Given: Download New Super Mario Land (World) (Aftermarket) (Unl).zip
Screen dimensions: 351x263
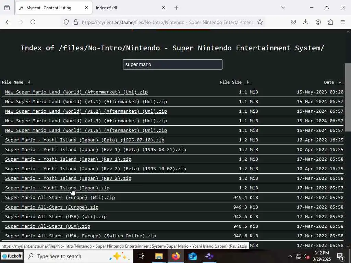Looking at the screenshot, I should click(76, 92).
